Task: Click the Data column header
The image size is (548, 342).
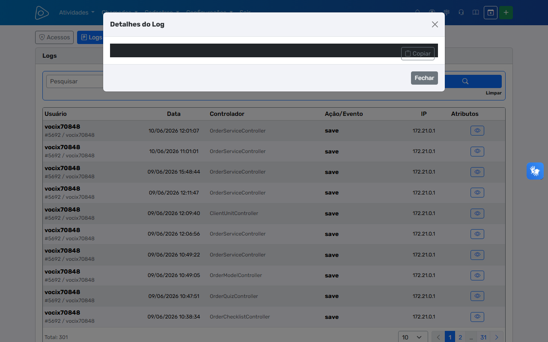Action: point(174,114)
